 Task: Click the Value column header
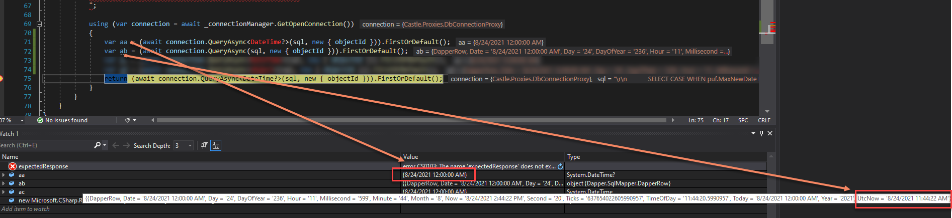tap(410, 157)
